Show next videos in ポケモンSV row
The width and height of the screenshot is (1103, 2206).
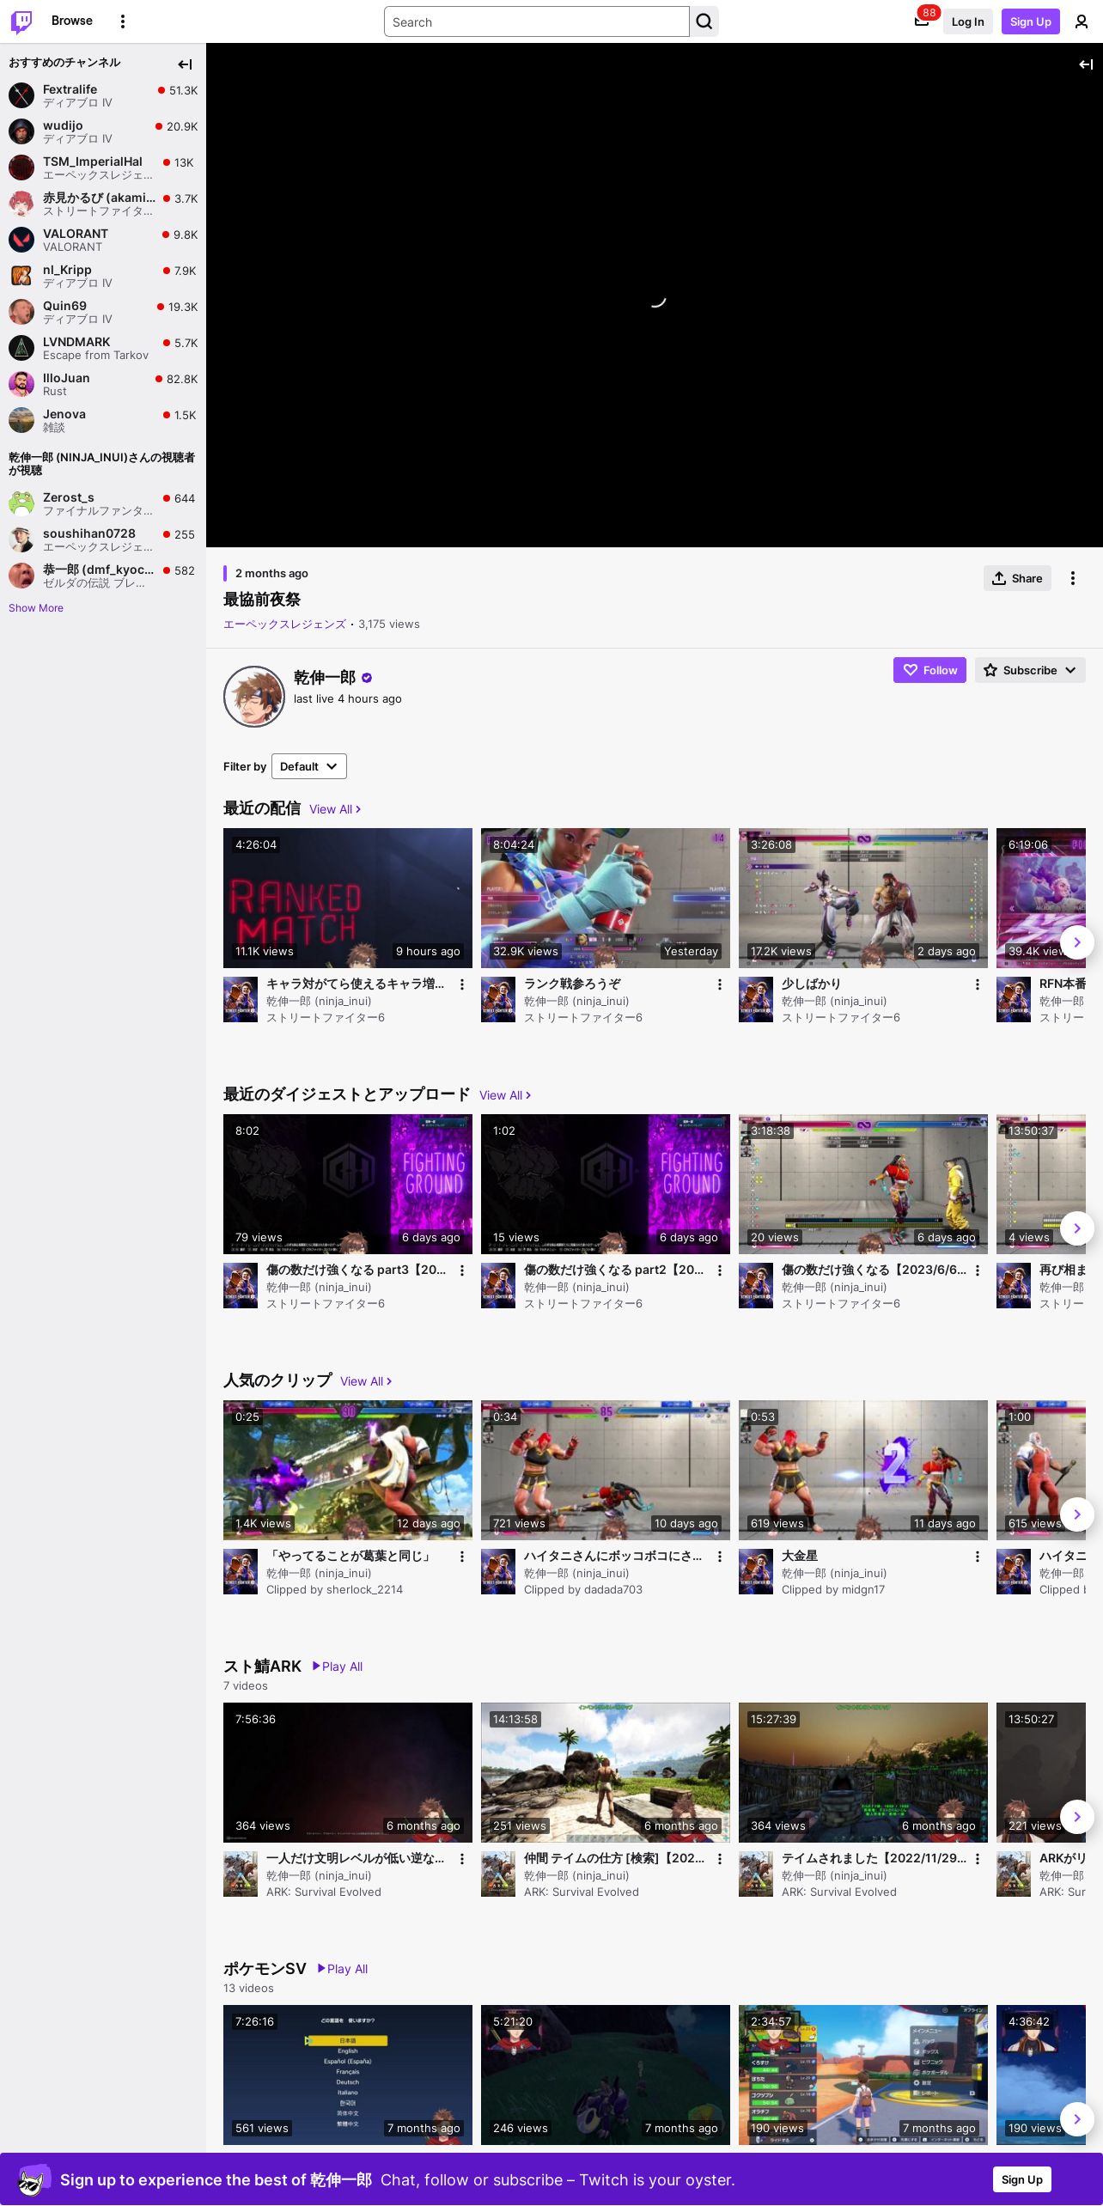click(x=1077, y=2119)
